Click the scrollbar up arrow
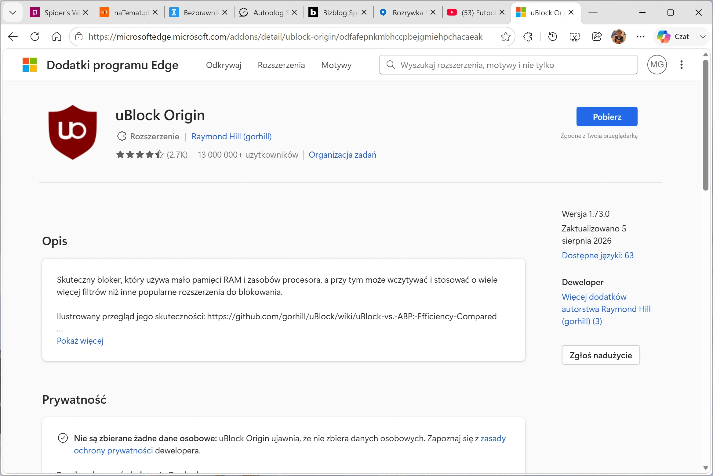Image resolution: width=713 pixels, height=476 pixels. [705, 55]
